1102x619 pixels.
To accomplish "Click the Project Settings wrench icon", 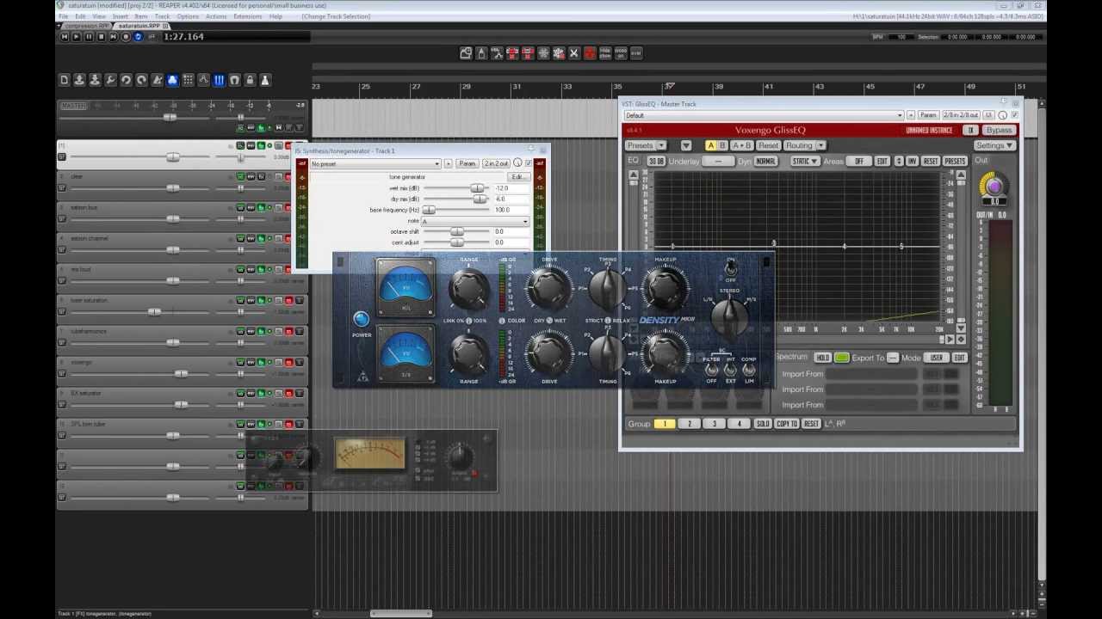I will pos(110,80).
